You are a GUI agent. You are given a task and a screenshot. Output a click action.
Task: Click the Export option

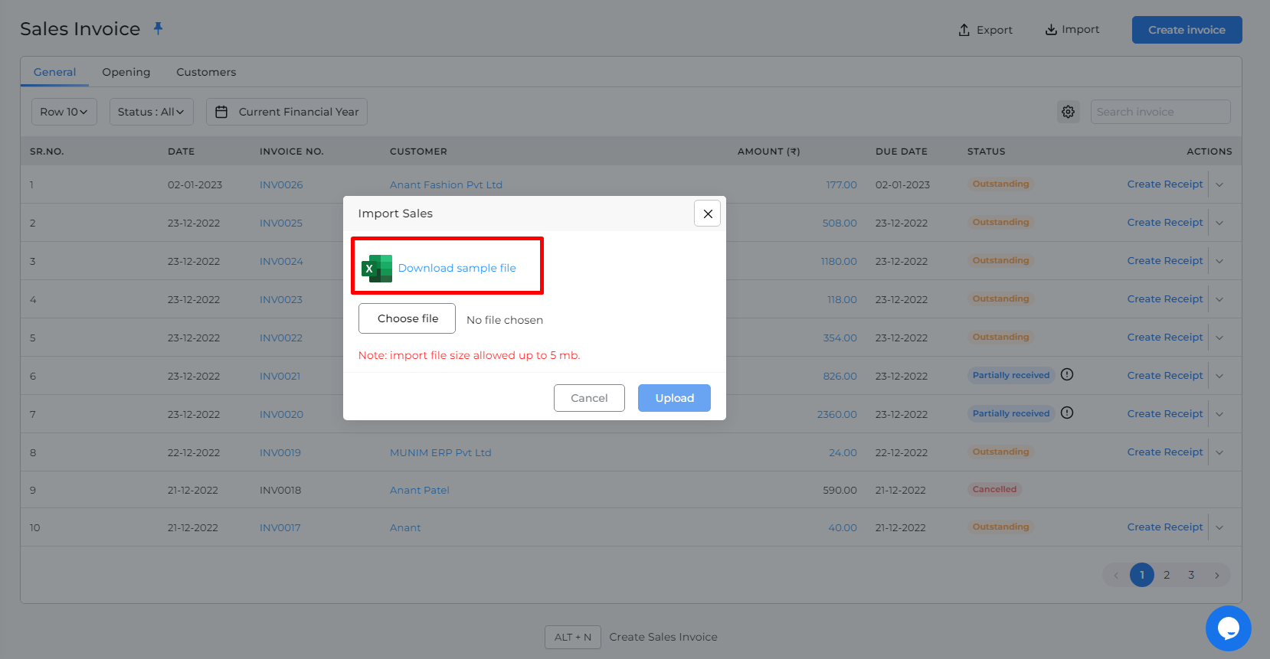tap(985, 30)
